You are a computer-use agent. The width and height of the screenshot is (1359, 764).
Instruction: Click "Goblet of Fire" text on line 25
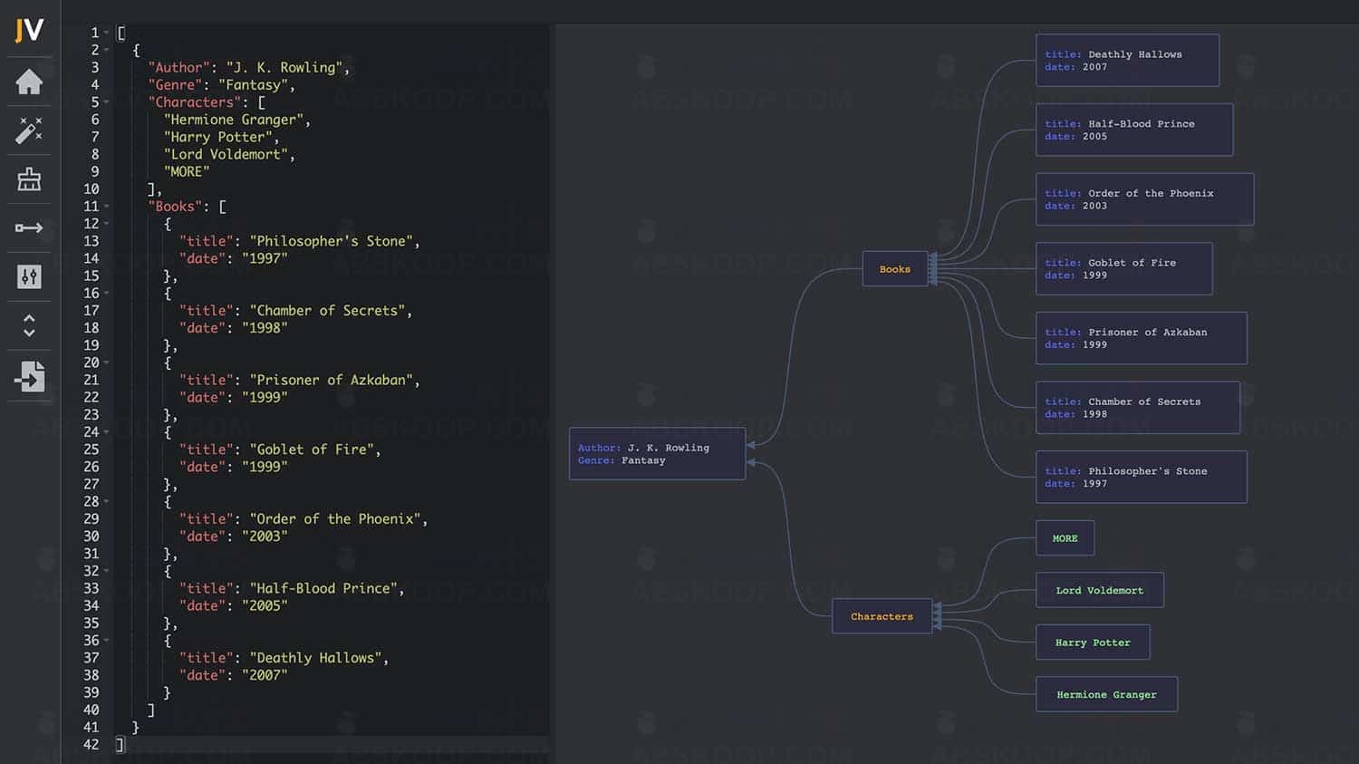(x=312, y=450)
